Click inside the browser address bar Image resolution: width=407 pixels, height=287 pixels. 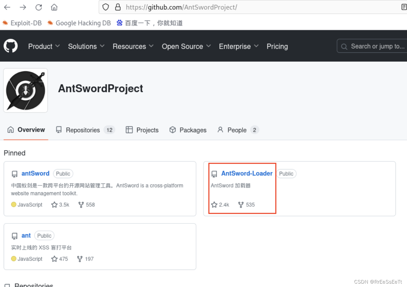click(x=202, y=7)
